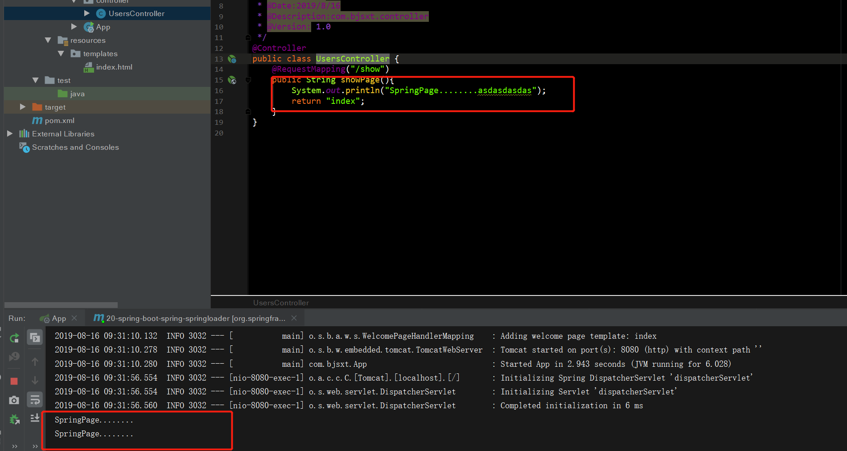The image size is (847, 451).
Task: Open pom.xml file
Action: 60,120
